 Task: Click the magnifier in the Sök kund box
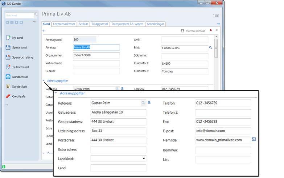pyautogui.click(x=35, y=14)
